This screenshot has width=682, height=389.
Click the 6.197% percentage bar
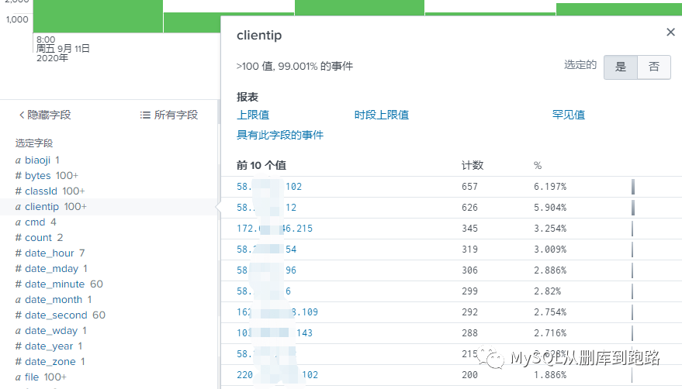(x=633, y=187)
